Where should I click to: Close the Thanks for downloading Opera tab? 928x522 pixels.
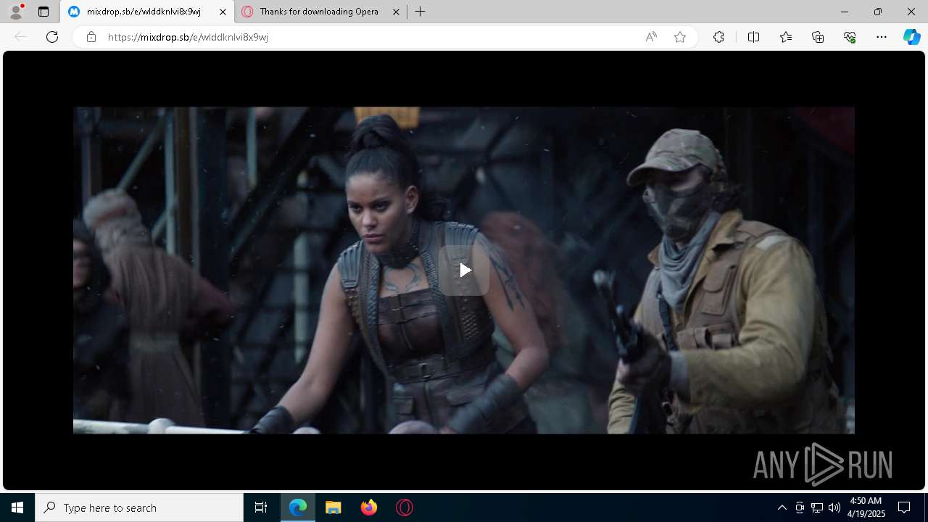coord(396,12)
